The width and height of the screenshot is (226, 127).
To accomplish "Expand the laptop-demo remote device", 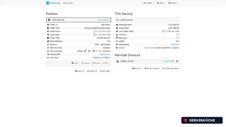I will 147,61.
